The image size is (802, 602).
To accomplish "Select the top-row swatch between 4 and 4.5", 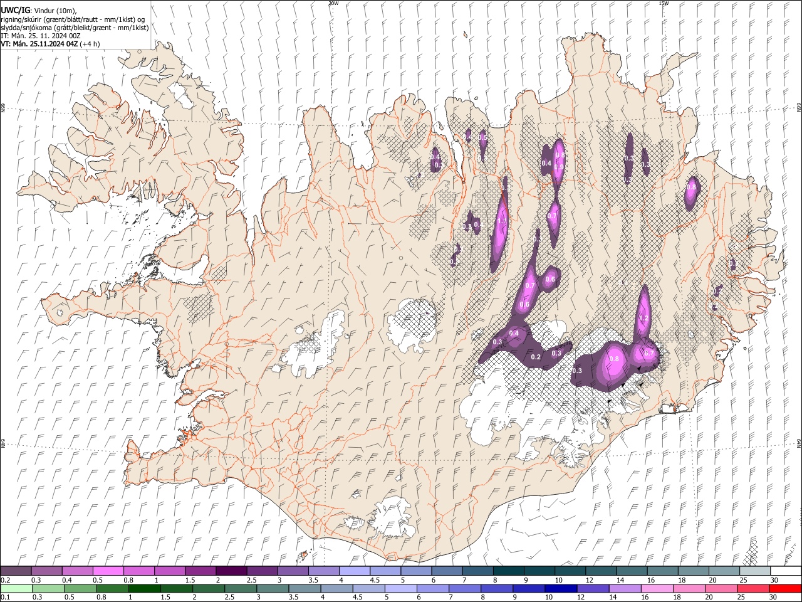I will pos(355,571).
